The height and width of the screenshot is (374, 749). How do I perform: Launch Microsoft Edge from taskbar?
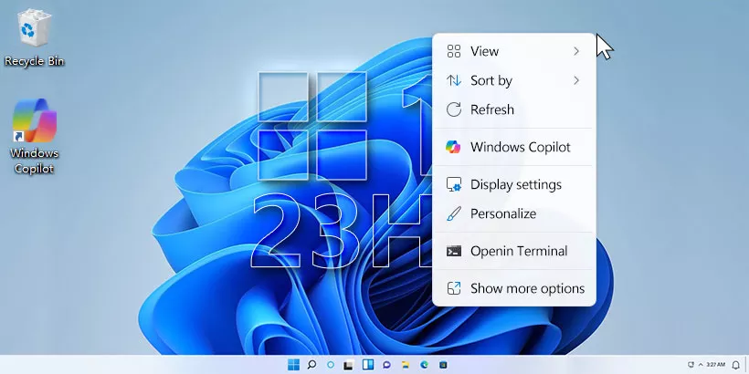coord(424,365)
